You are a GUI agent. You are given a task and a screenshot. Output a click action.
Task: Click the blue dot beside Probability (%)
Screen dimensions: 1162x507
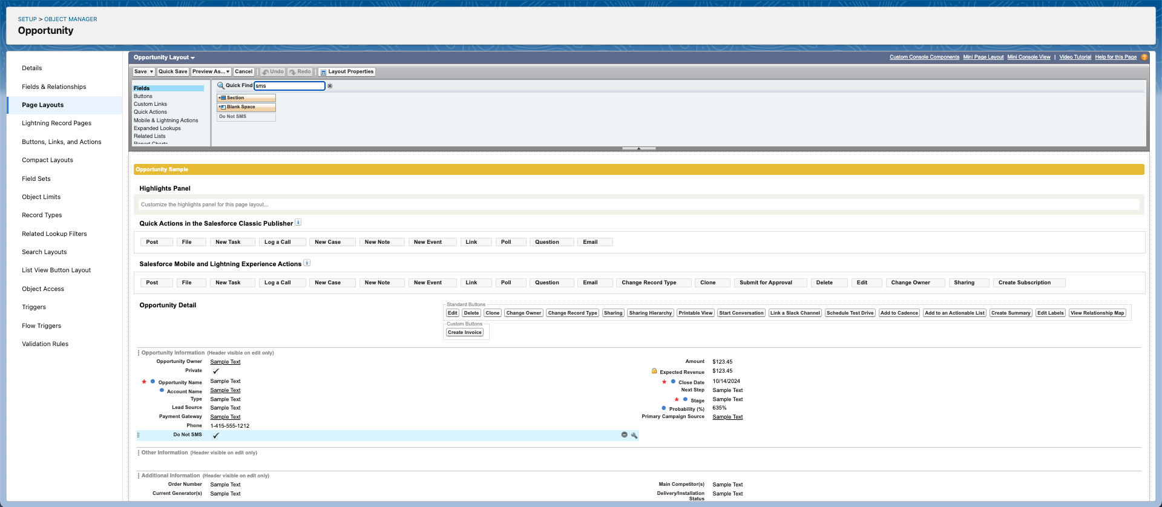tap(664, 408)
